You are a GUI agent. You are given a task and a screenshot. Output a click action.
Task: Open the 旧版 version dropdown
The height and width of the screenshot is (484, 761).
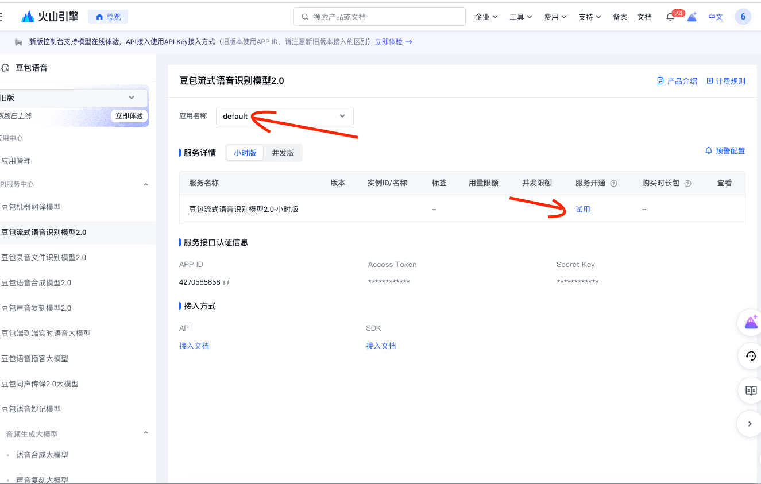(x=73, y=98)
